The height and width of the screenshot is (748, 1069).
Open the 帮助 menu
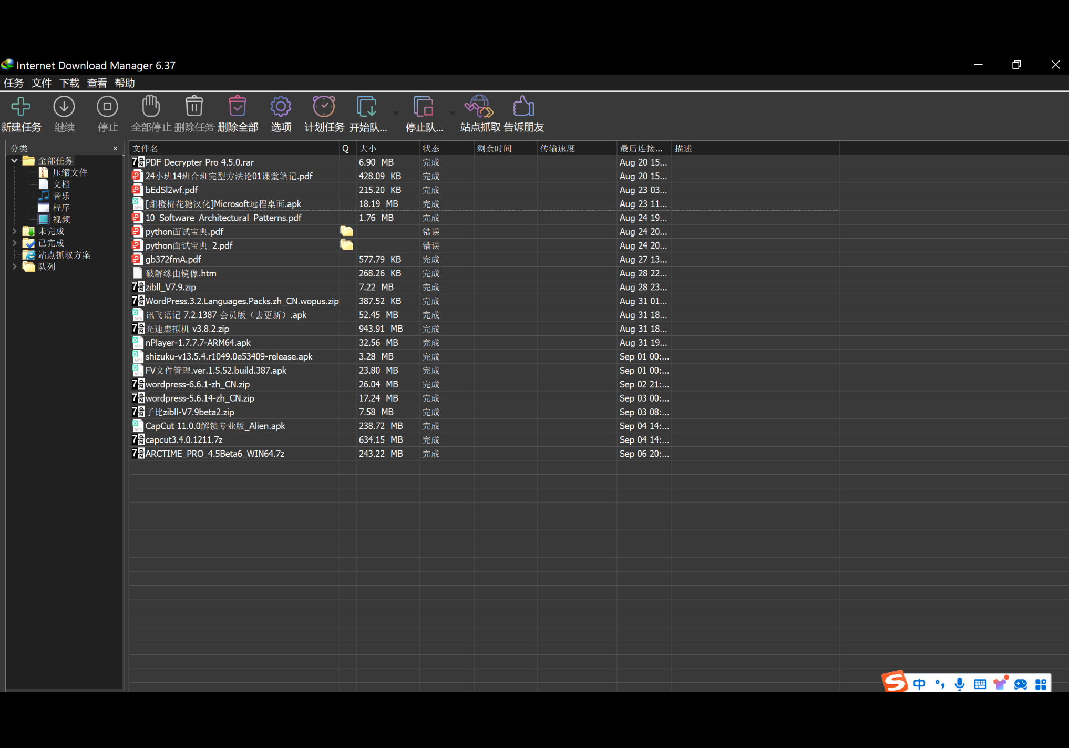click(x=125, y=83)
